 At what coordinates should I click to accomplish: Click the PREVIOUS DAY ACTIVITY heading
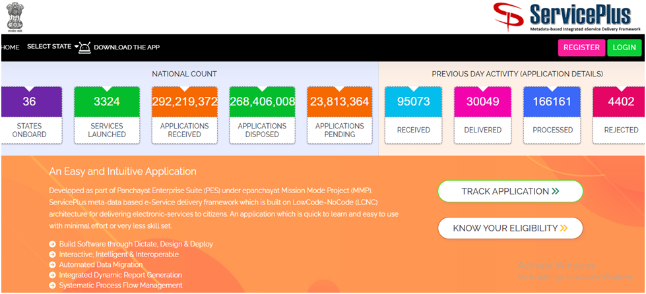click(517, 74)
